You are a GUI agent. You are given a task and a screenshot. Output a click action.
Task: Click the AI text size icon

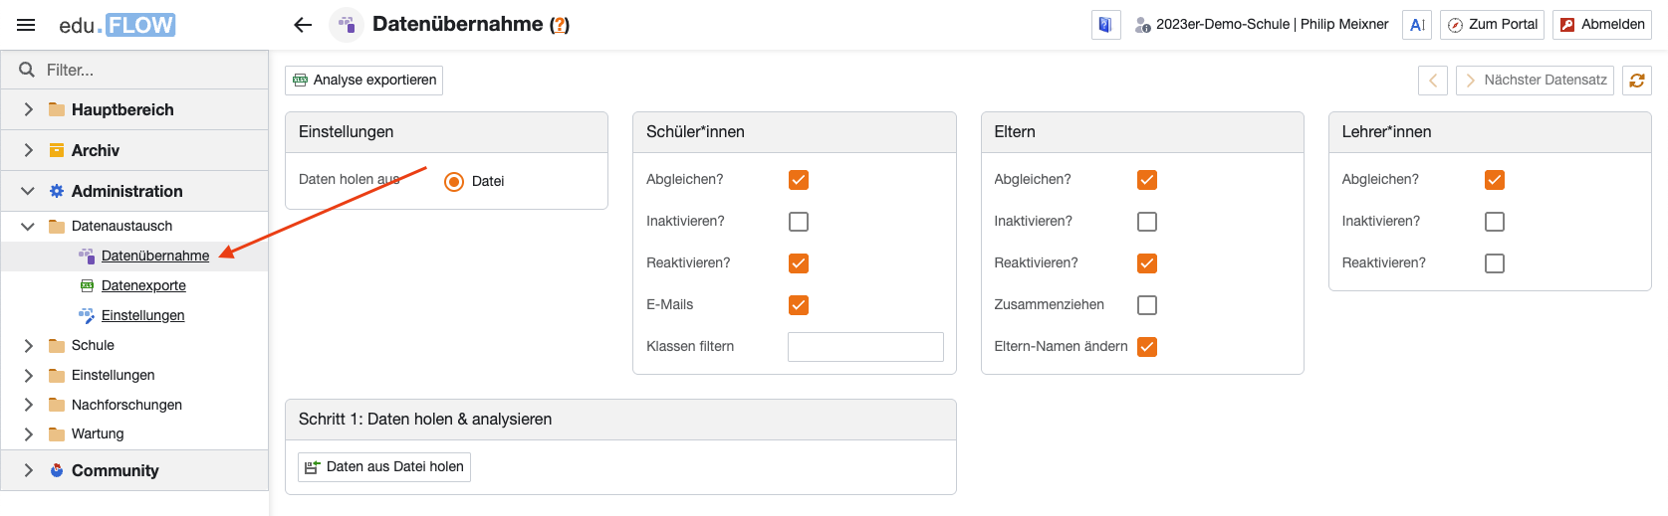(x=1416, y=25)
